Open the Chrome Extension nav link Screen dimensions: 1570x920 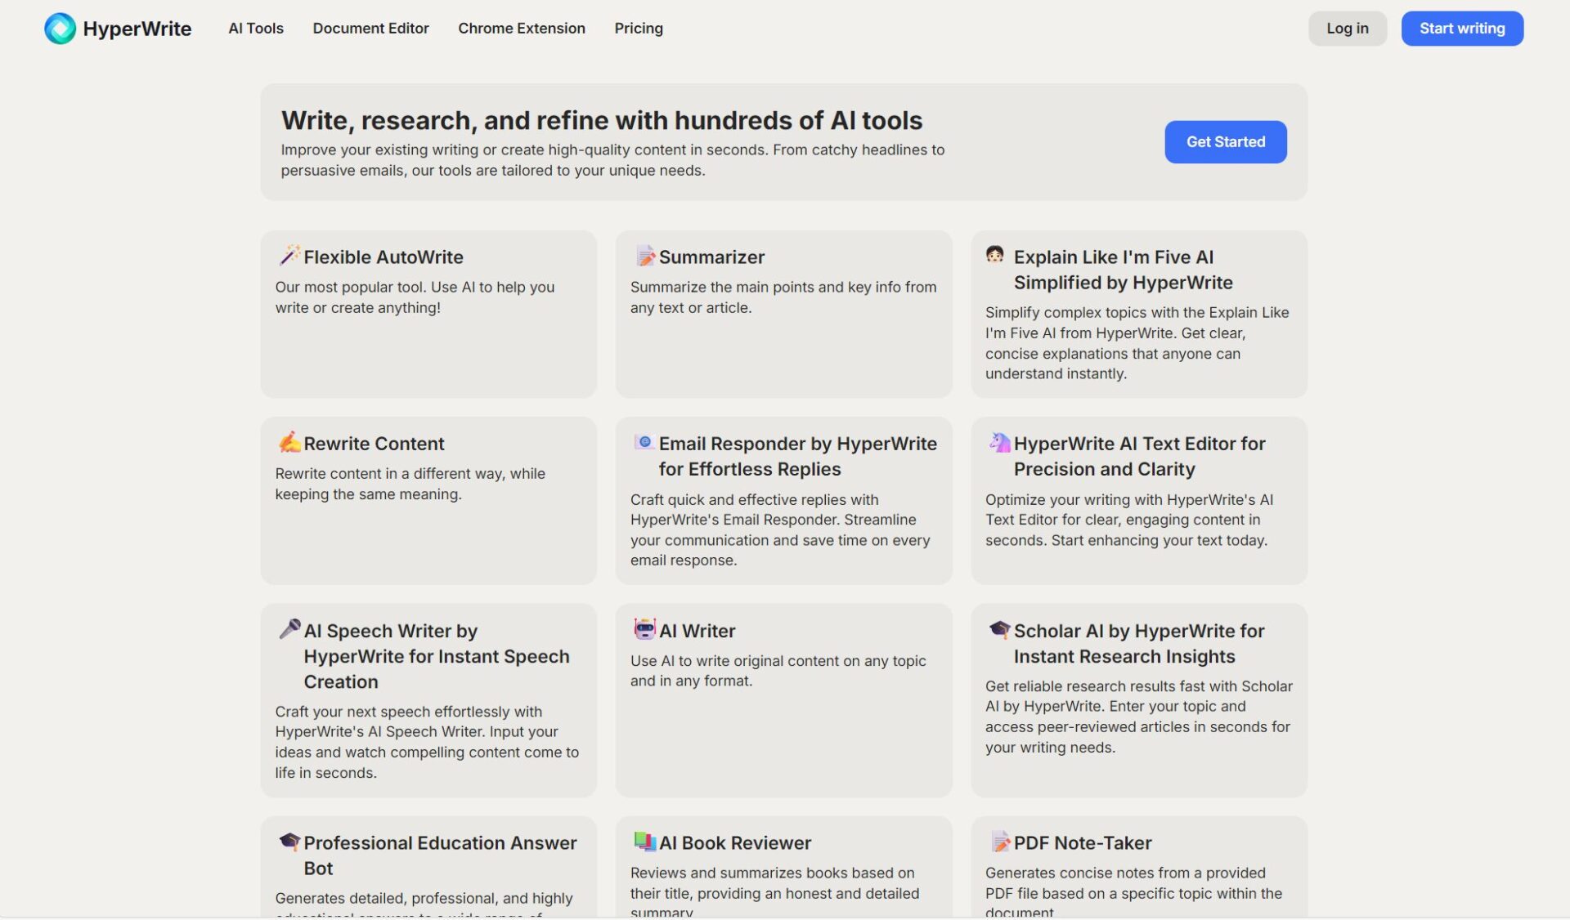[521, 29]
